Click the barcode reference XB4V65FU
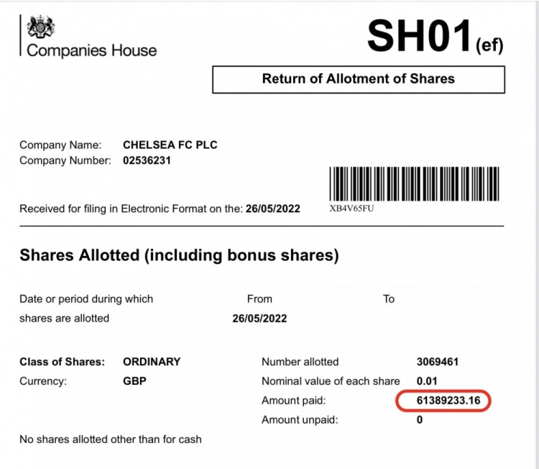This screenshot has height=469, width=539. click(x=351, y=209)
